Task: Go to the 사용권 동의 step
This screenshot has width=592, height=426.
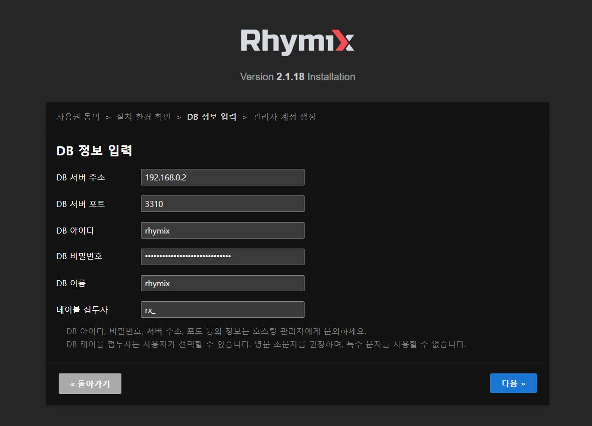Action: [x=78, y=117]
